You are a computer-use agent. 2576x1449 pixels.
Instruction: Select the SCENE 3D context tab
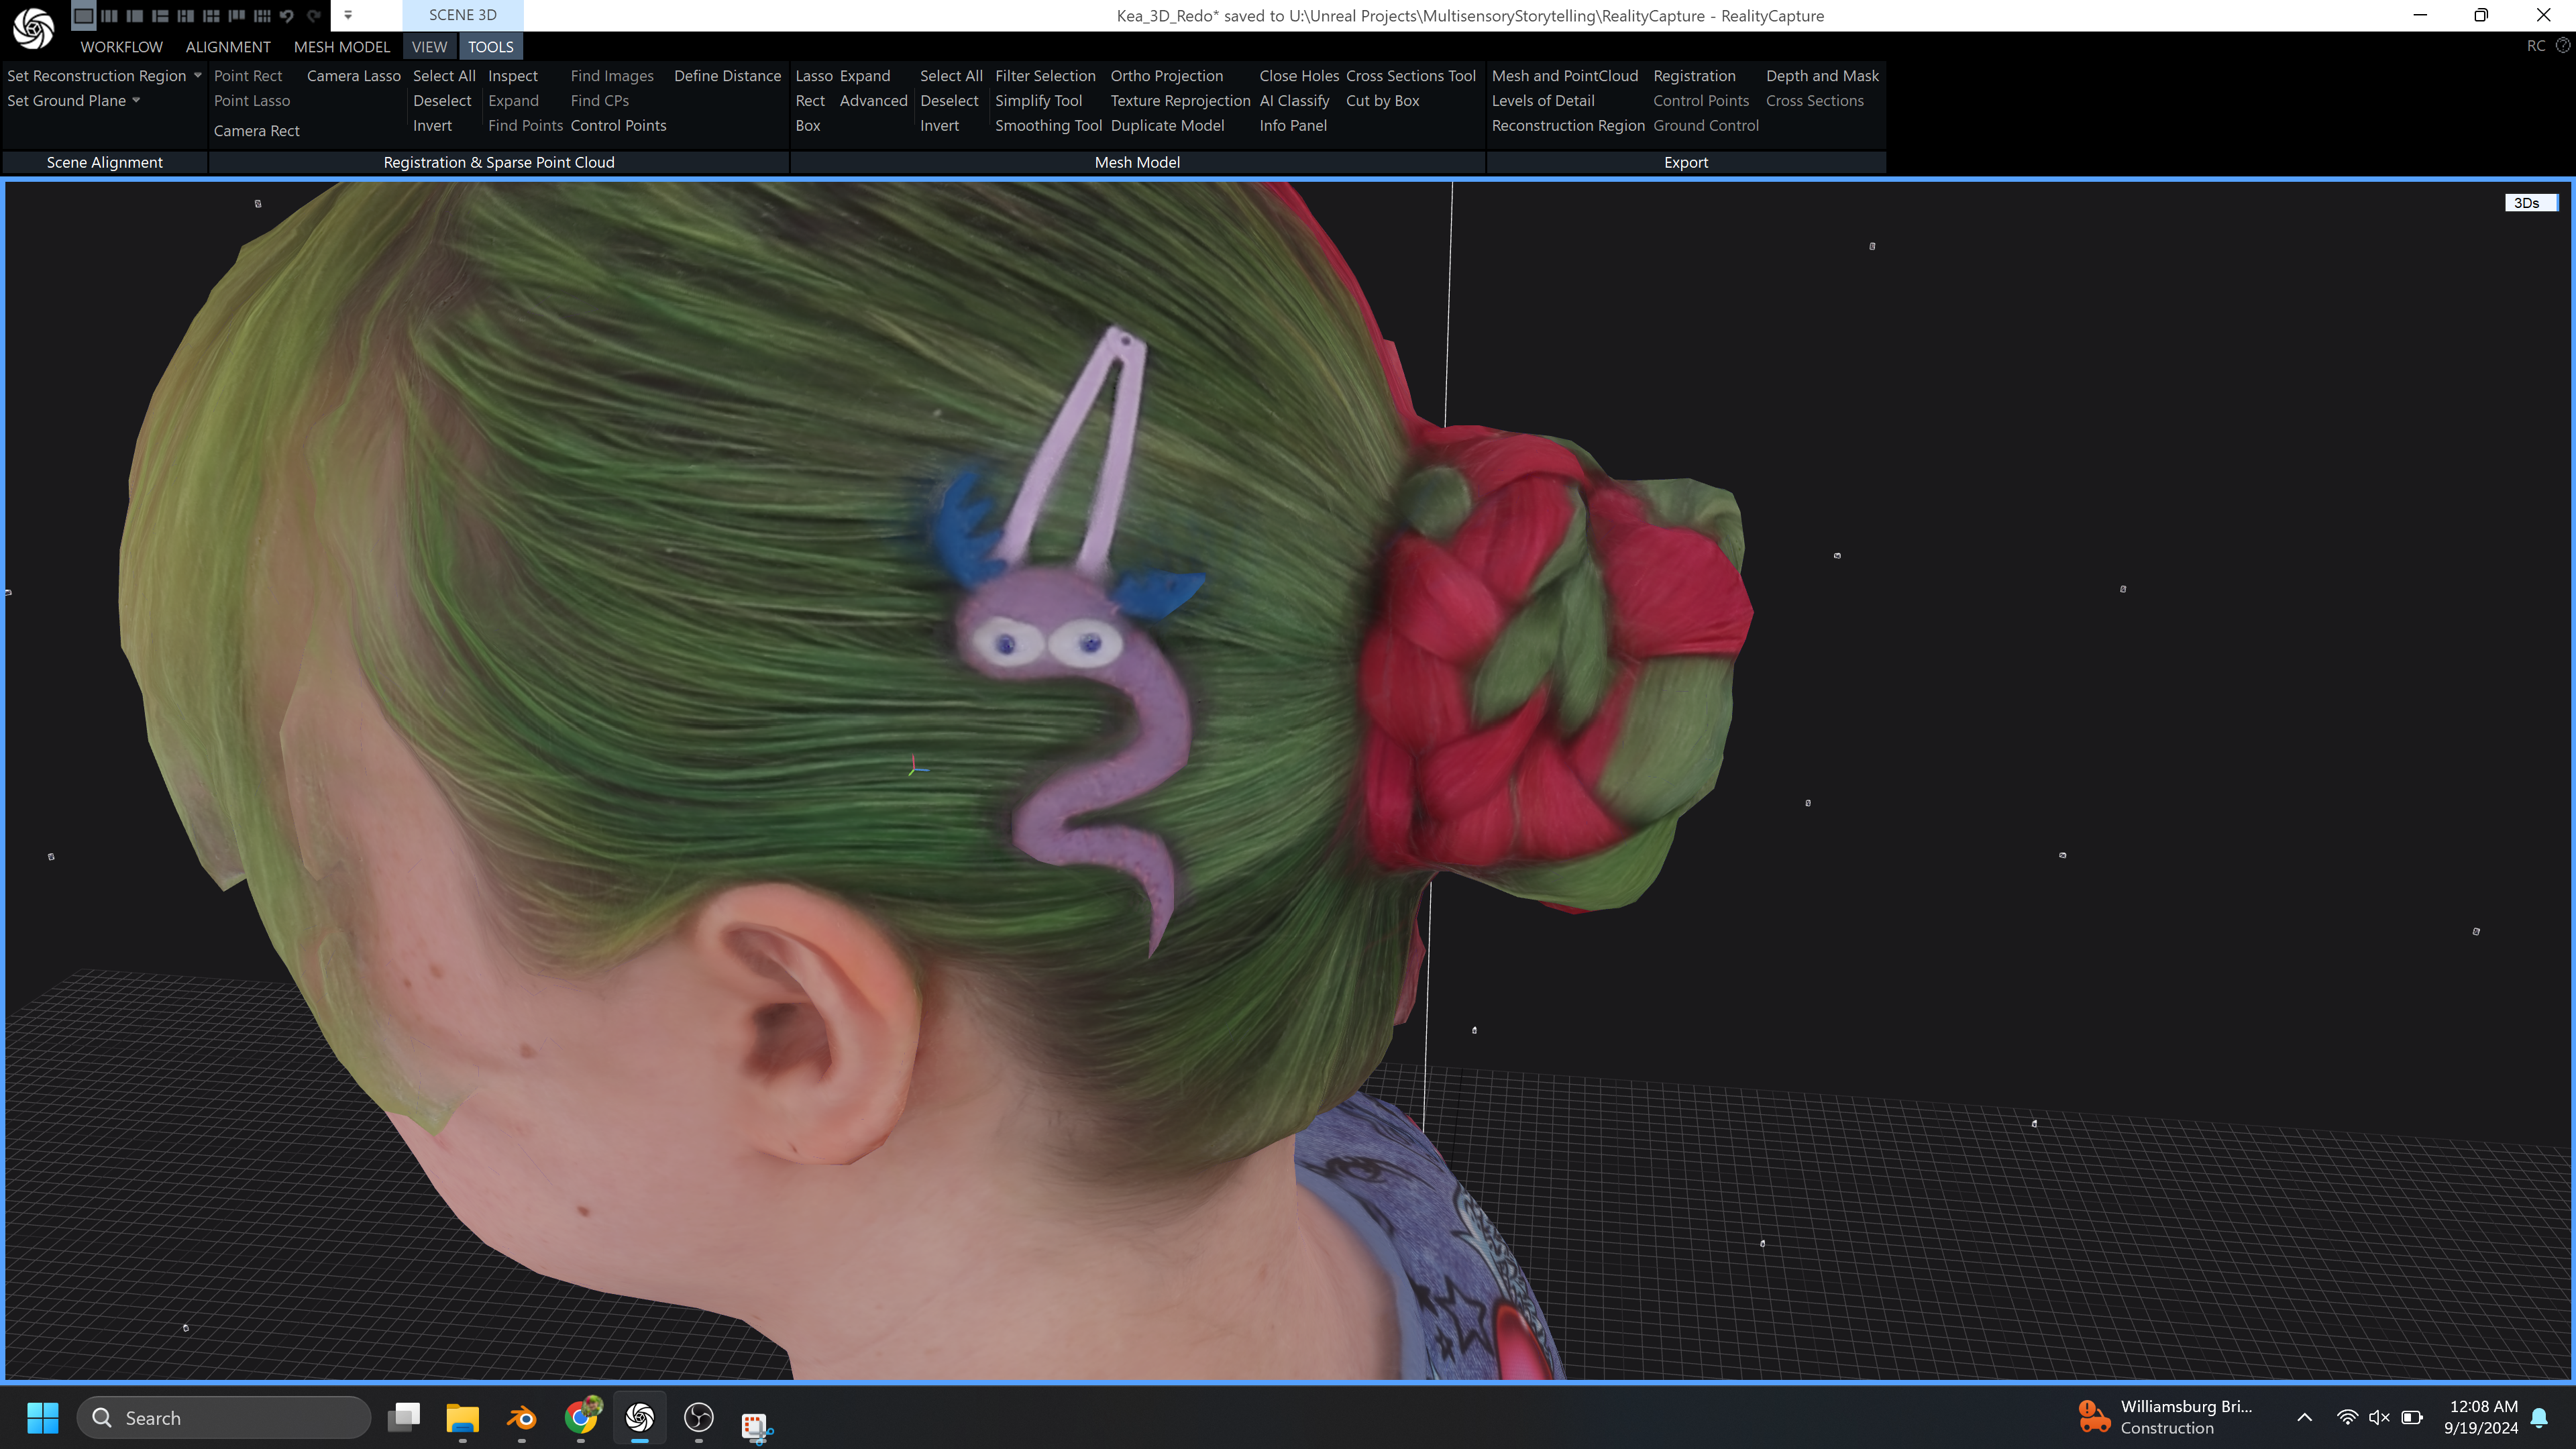(x=463, y=15)
